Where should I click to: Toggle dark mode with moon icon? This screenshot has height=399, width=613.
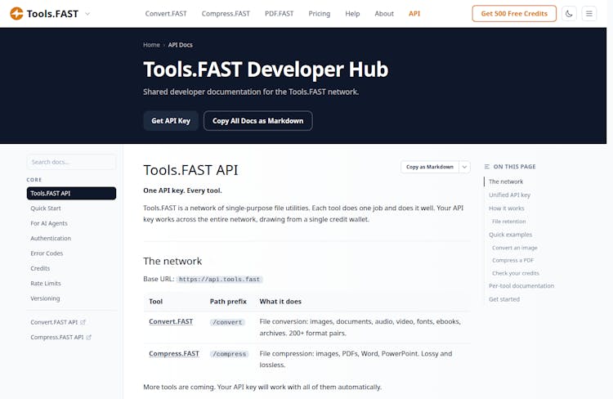point(569,14)
